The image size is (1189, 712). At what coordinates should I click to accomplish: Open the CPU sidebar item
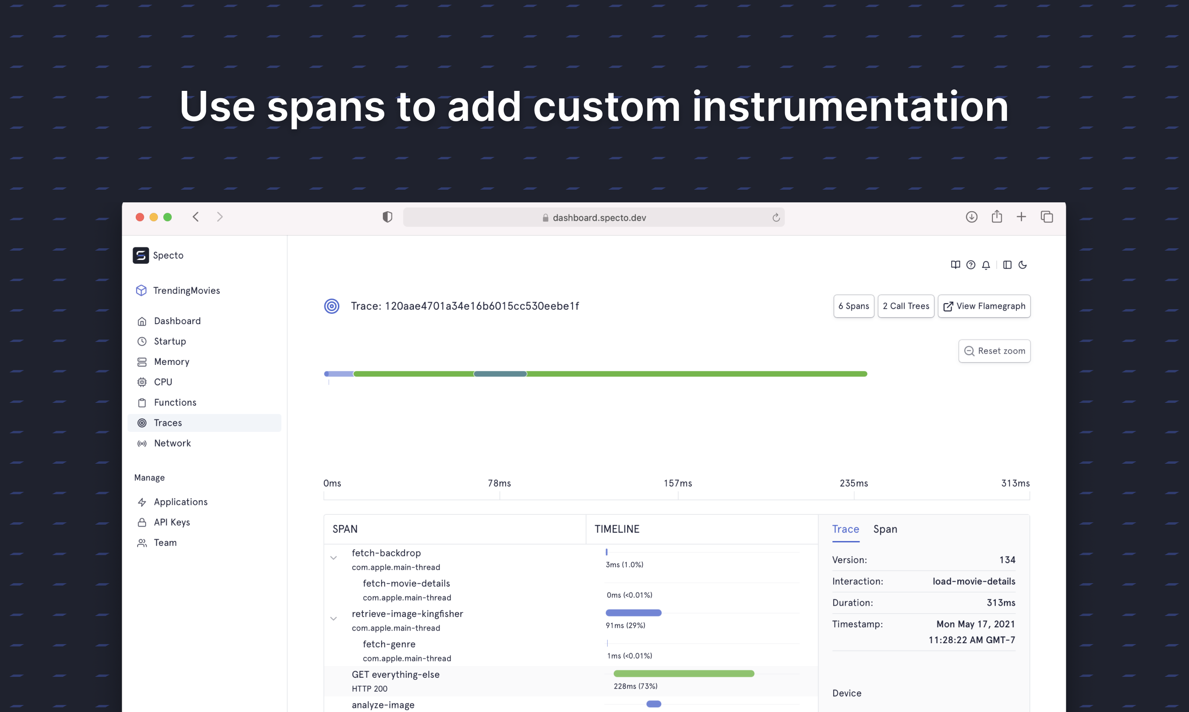click(163, 382)
